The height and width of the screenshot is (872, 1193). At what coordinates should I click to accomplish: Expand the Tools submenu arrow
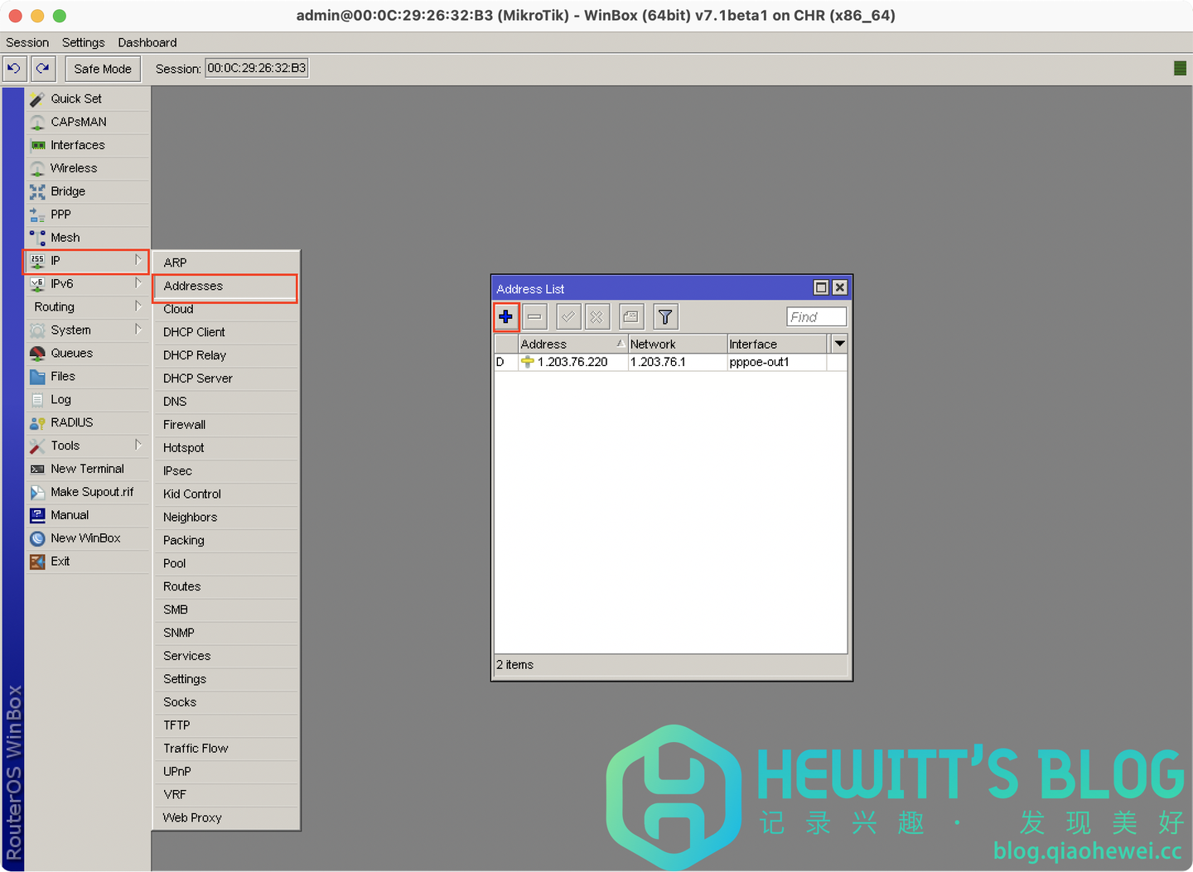(x=138, y=446)
